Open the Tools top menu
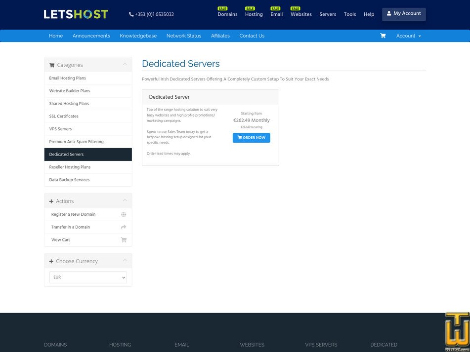Screen dimensions: 470x352 click(x=350, y=14)
